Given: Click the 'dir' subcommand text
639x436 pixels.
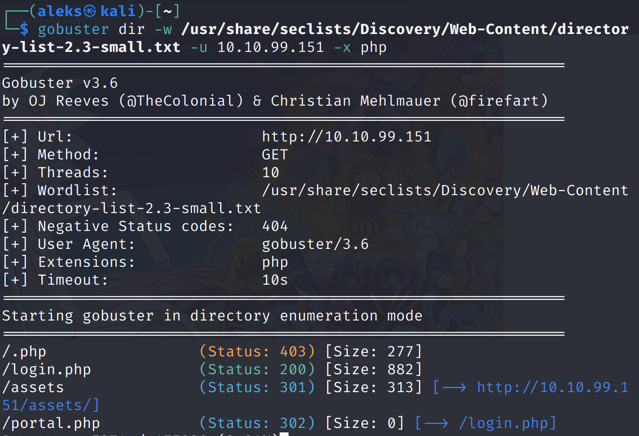Looking at the screenshot, I should 132,29.
